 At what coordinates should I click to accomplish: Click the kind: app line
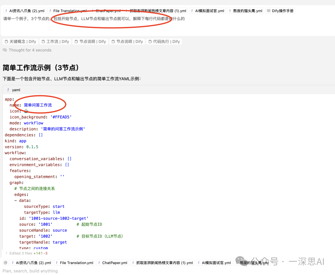[16, 141]
